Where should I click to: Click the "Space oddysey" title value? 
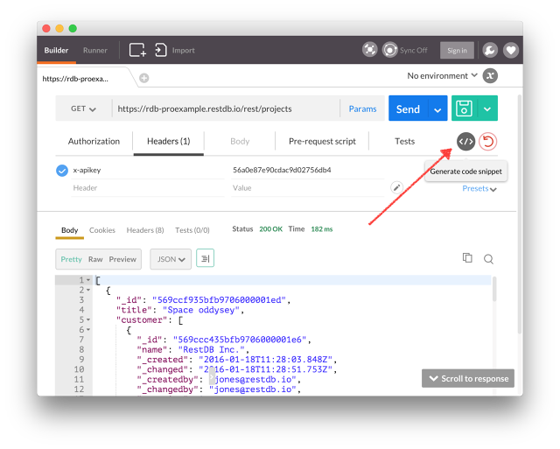(x=200, y=310)
